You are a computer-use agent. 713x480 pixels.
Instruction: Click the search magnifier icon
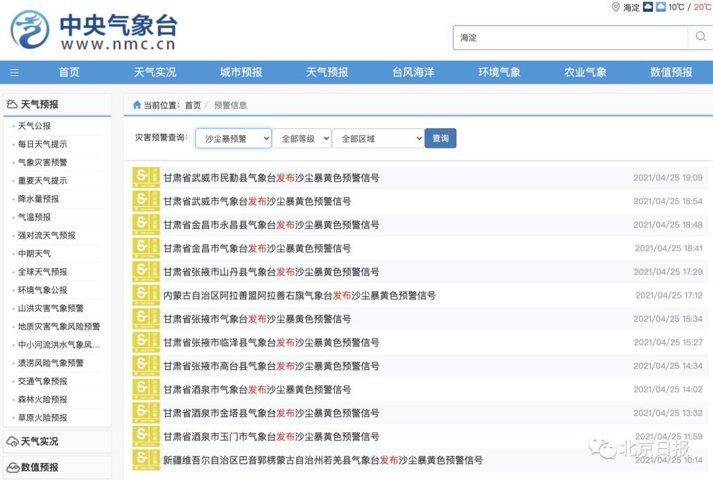tap(701, 37)
